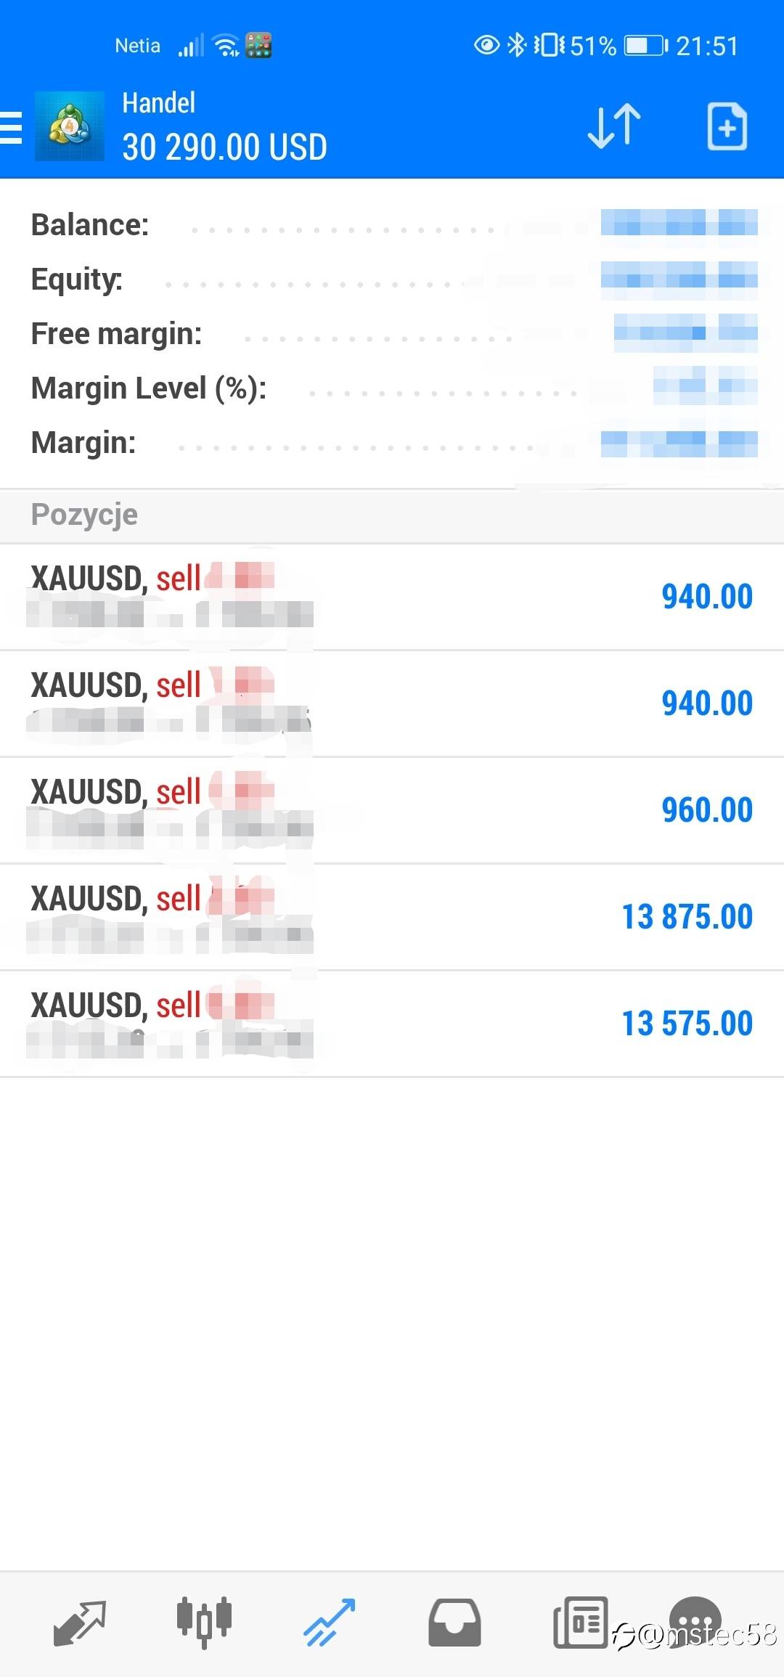
Task: Open the position with 13 875.00 profit
Action: tap(392, 917)
